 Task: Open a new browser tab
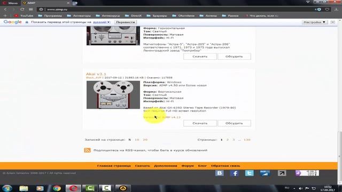[x=75, y=3]
